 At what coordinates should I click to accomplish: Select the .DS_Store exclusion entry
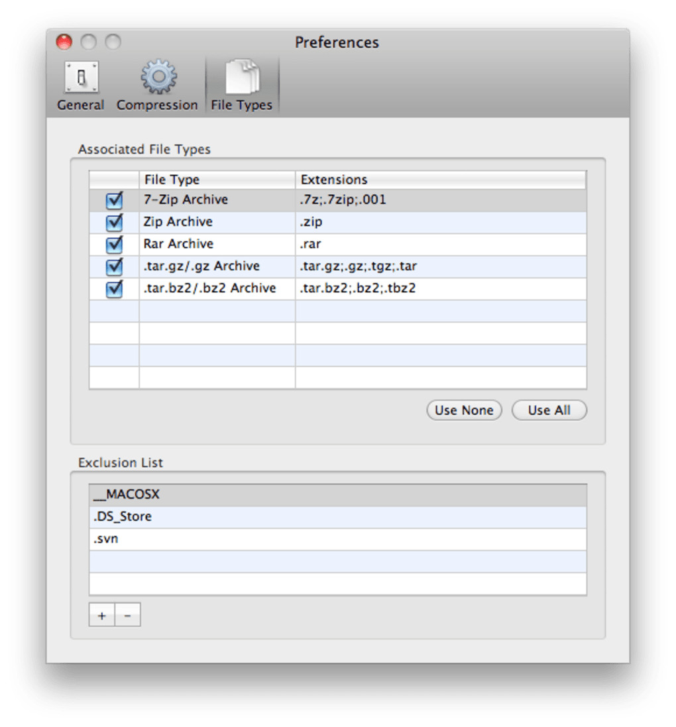click(337, 517)
